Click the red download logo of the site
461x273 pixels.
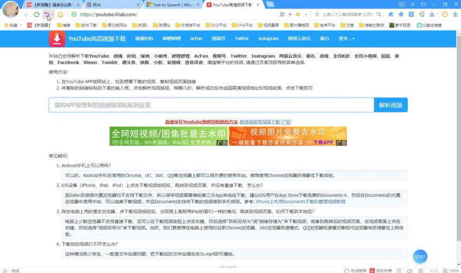(x=57, y=39)
